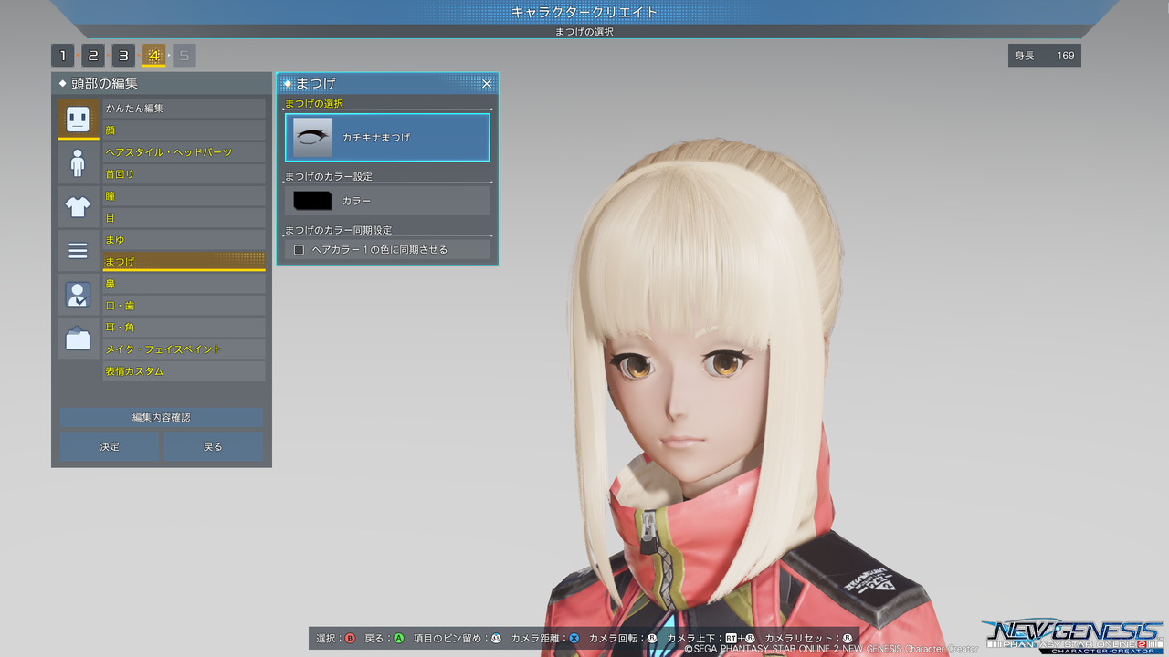
Task: Click the 身長 169 height indicator
Action: [1045, 56]
